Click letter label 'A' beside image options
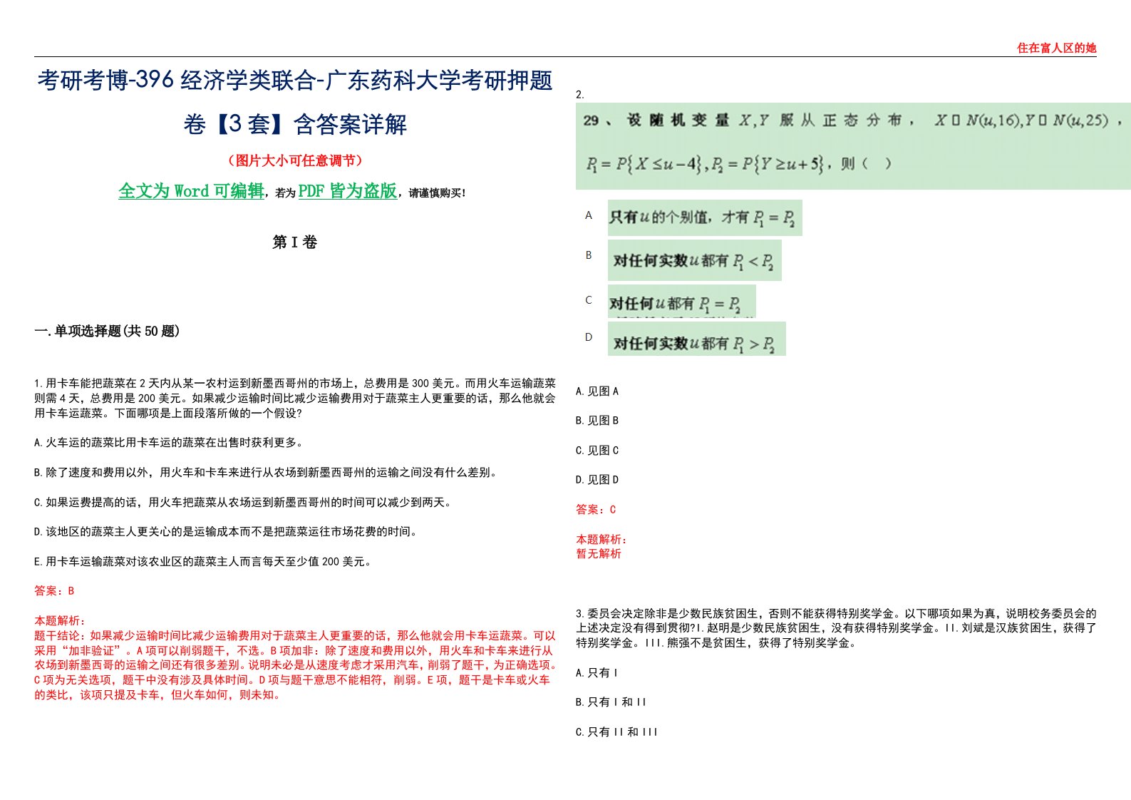Image resolution: width=1131 pixels, height=800 pixels. 589,215
